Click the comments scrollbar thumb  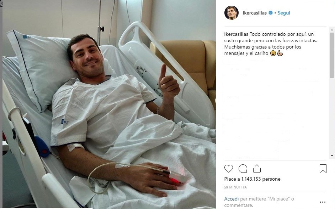point(332,55)
